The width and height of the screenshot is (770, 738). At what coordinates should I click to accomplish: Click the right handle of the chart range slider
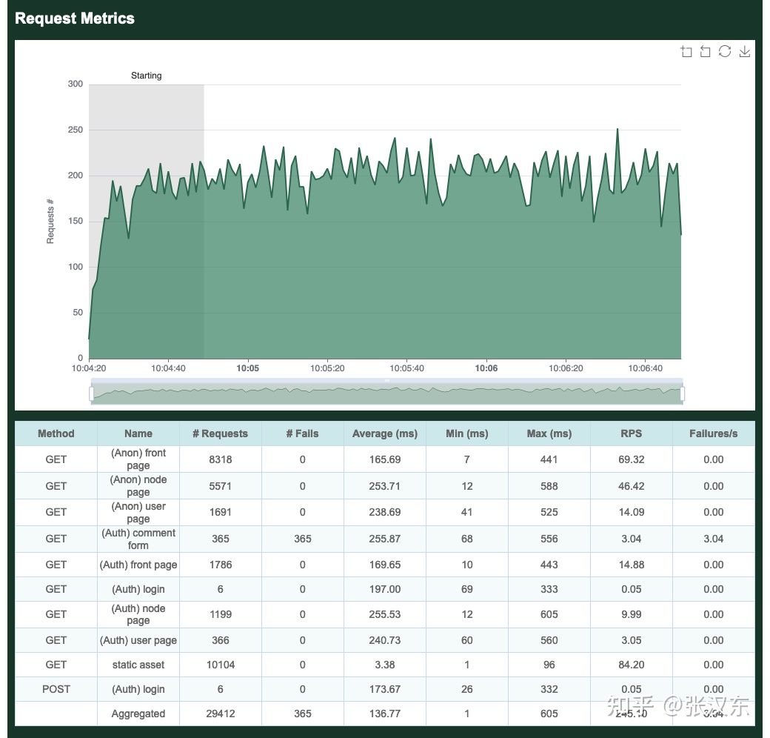point(682,393)
